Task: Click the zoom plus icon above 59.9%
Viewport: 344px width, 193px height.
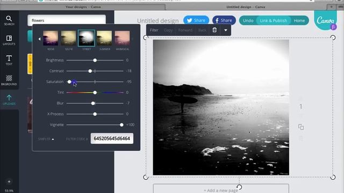Action: [x=9, y=181]
